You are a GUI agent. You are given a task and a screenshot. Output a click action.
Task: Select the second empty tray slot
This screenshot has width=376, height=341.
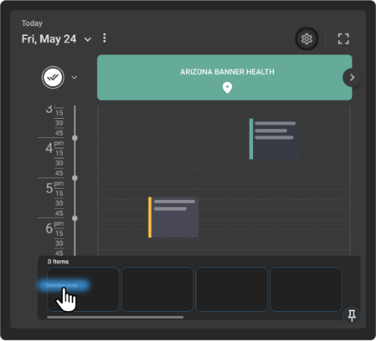[157, 290]
